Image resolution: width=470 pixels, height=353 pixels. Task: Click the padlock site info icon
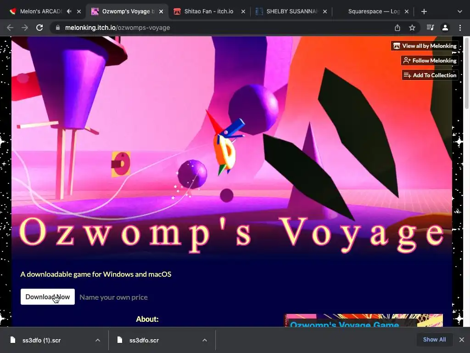(58, 28)
